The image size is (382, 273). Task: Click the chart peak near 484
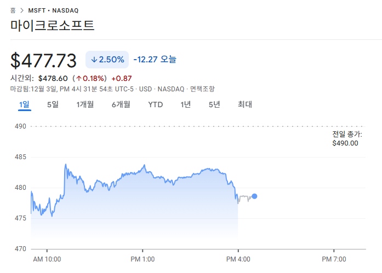[66, 164]
